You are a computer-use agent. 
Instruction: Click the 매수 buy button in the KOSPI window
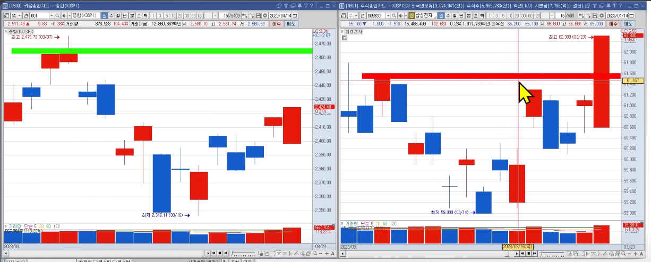point(276,24)
